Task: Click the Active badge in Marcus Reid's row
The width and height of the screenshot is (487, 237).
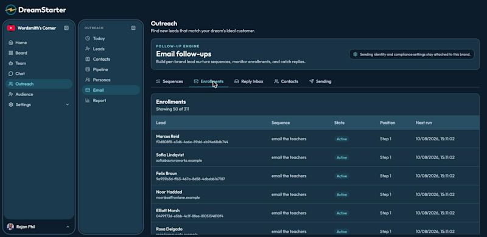Action: click(x=342, y=139)
